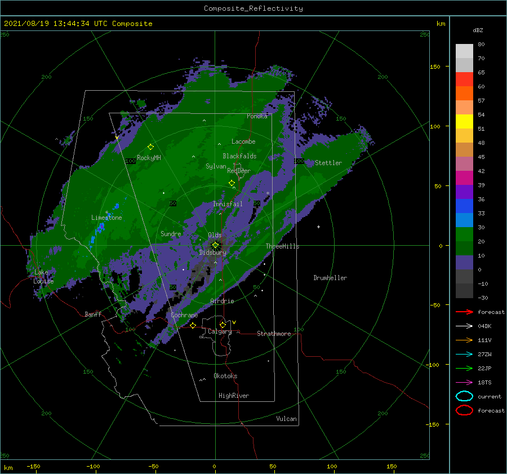Click the Airdrie city label
Screen dimensions: 507x474
[x=222, y=301]
